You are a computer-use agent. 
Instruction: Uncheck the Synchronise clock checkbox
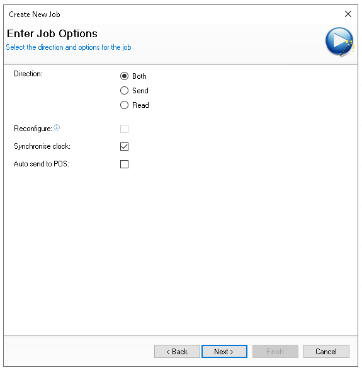[x=124, y=146]
